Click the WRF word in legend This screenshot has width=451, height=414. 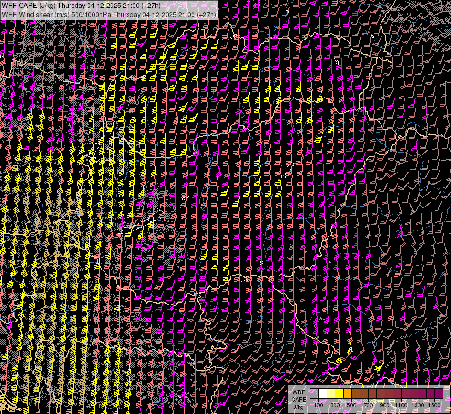[x=299, y=392]
